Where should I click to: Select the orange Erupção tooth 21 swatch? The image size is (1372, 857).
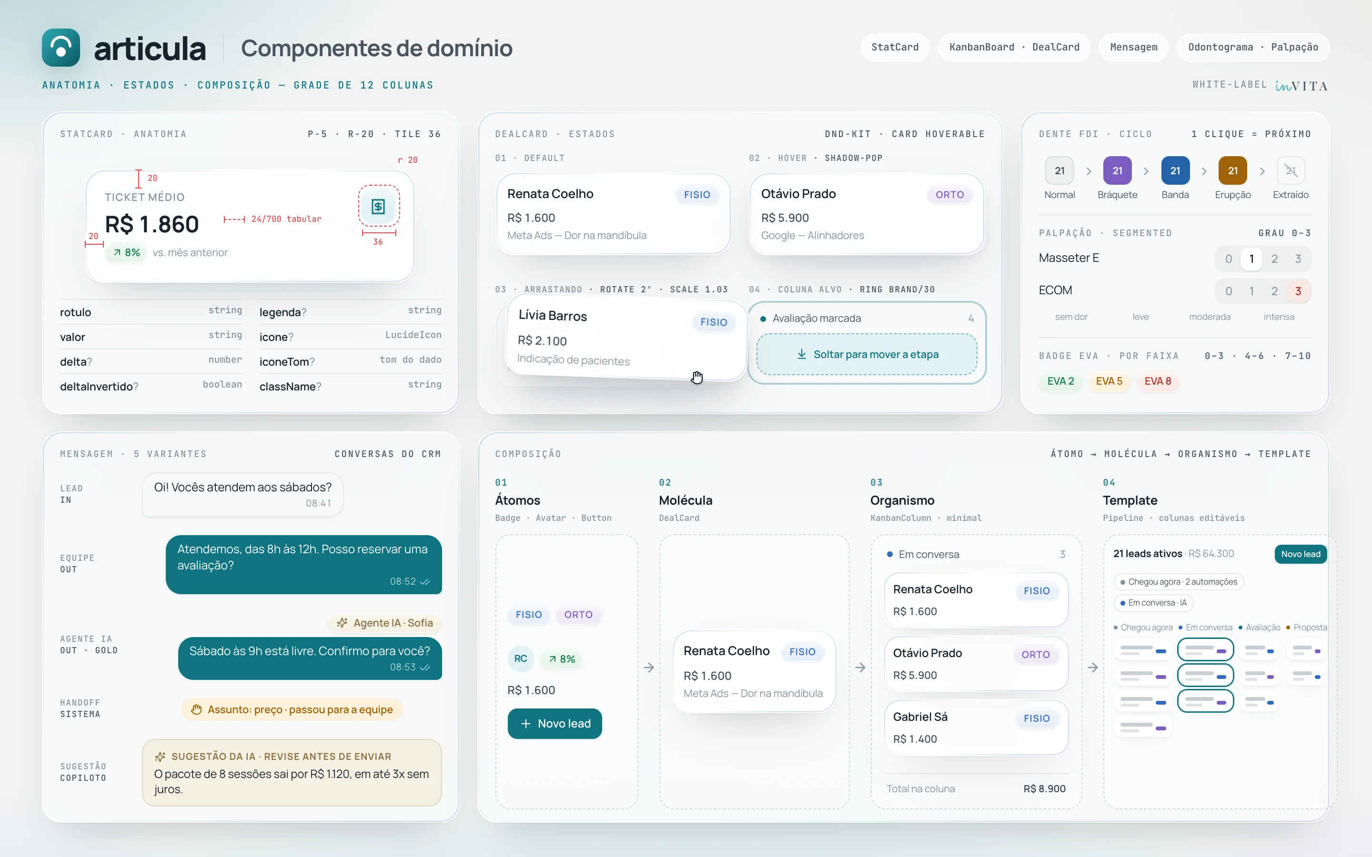click(x=1232, y=170)
